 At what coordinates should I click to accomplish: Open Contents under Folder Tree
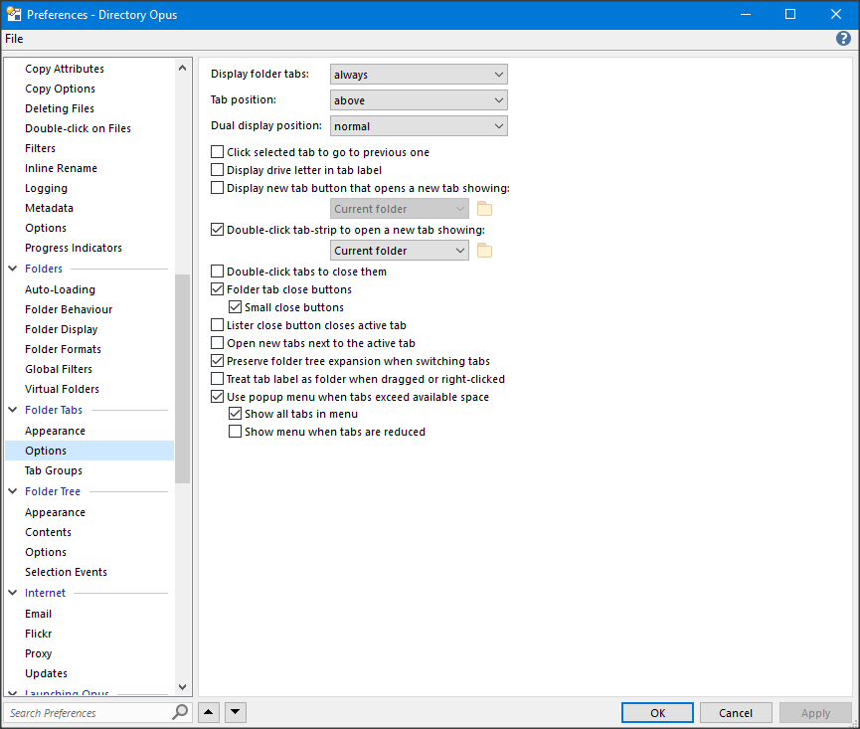click(x=49, y=532)
